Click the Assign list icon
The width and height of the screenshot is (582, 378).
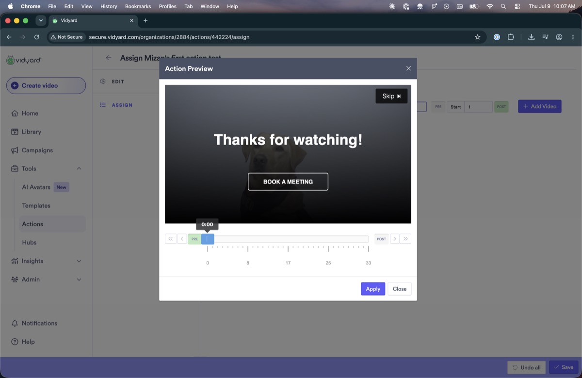(103, 105)
